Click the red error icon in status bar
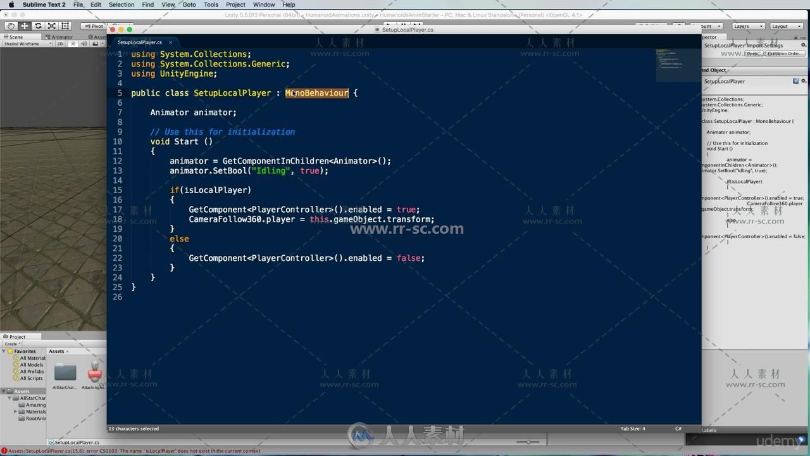This screenshot has width=810, height=456. click(x=4, y=451)
